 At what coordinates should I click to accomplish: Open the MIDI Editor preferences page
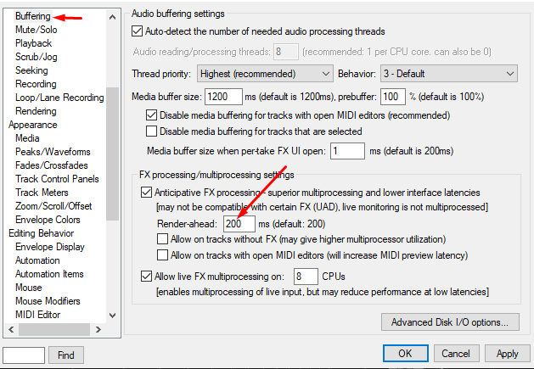tap(38, 315)
